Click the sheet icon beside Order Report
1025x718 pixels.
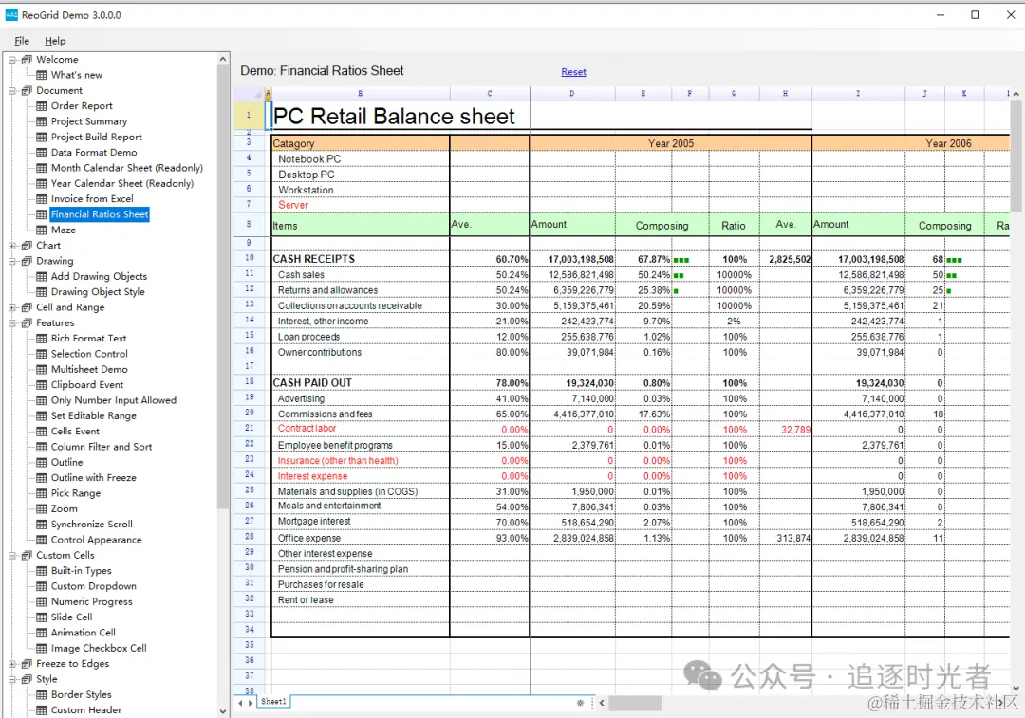41,106
